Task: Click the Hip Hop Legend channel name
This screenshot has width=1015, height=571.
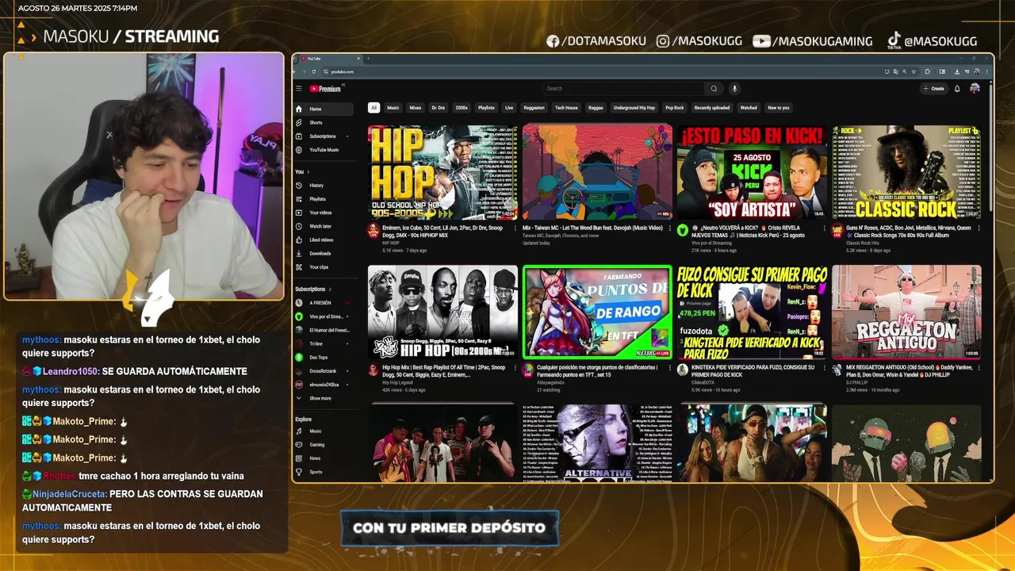Action: point(399,382)
